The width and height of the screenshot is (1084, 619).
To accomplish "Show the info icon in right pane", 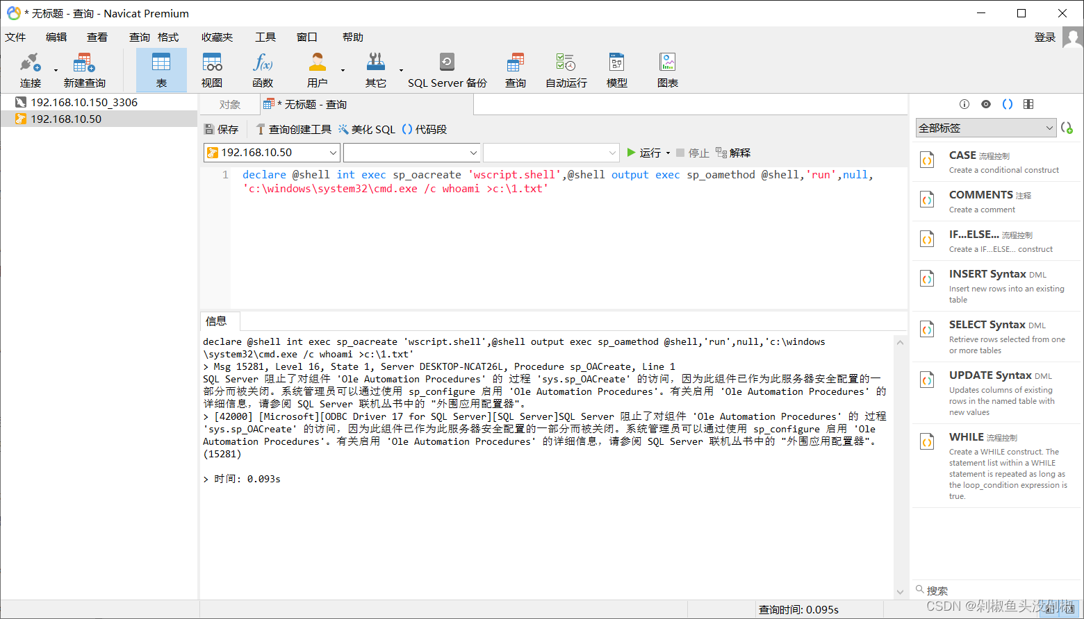I will tap(964, 104).
